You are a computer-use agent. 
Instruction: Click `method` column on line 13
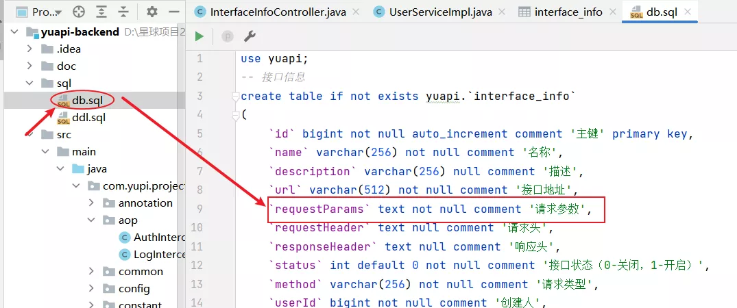click(x=295, y=285)
